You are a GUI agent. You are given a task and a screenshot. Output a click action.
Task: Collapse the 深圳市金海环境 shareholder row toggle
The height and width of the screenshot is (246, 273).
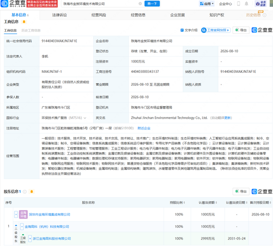pos(16,215)
